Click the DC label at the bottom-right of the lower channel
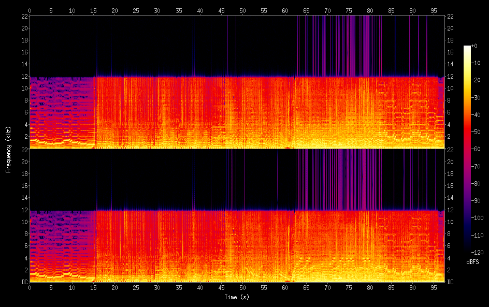 tap(451, 282)
